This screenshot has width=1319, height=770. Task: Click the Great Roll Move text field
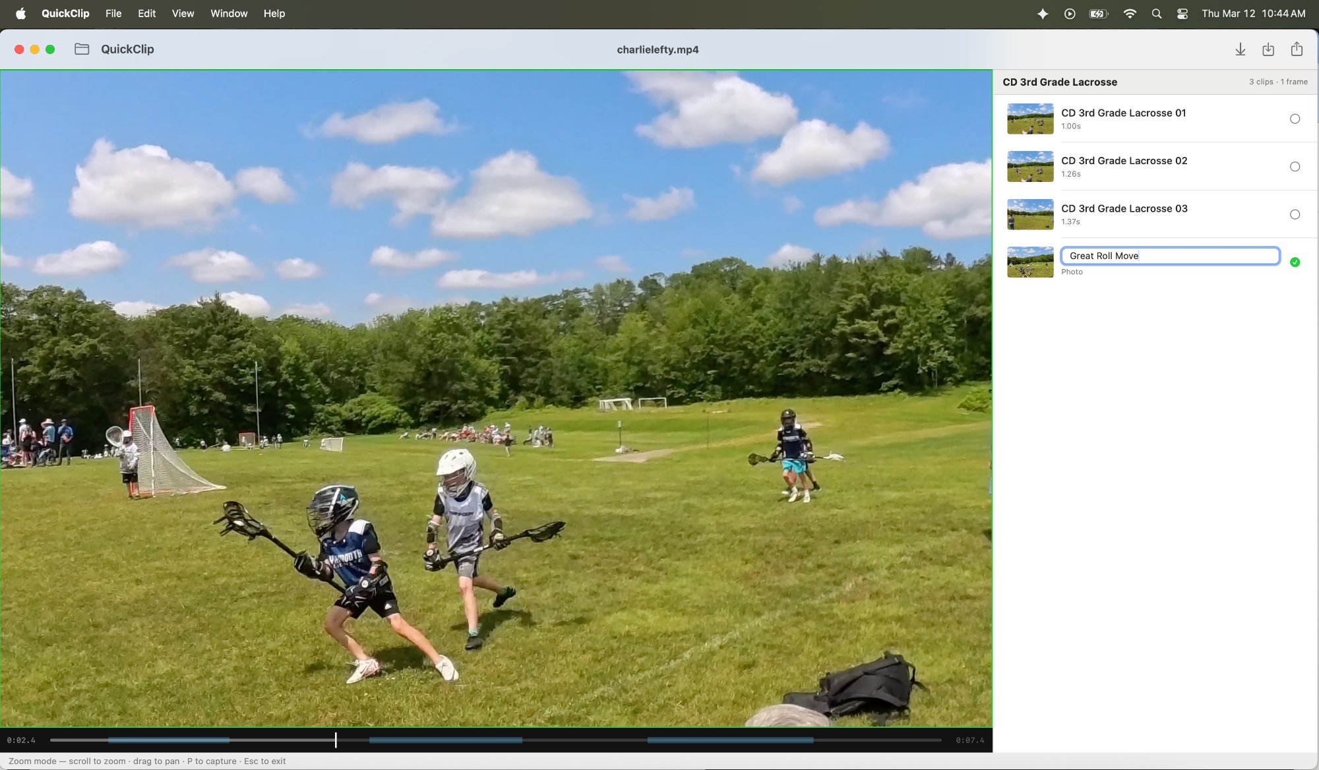[x=1169, y=256]
